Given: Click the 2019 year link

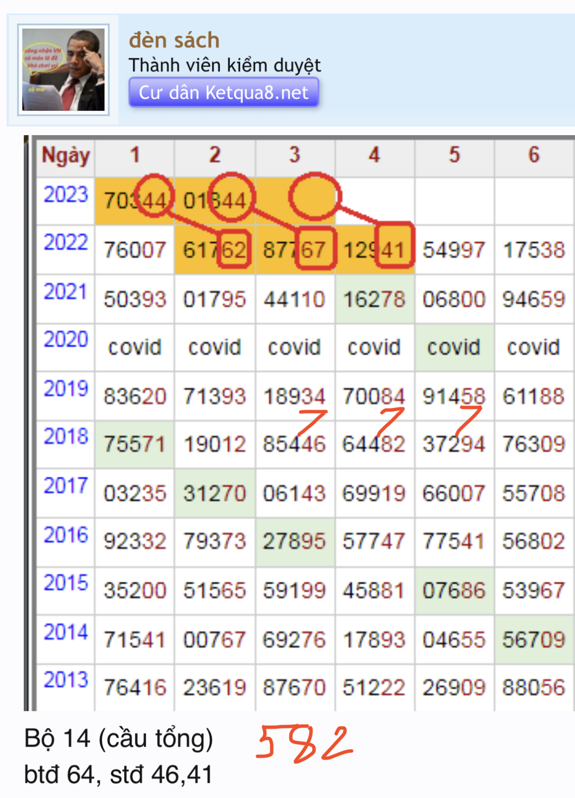Looking at the screenshot, I should coord(66,388).
